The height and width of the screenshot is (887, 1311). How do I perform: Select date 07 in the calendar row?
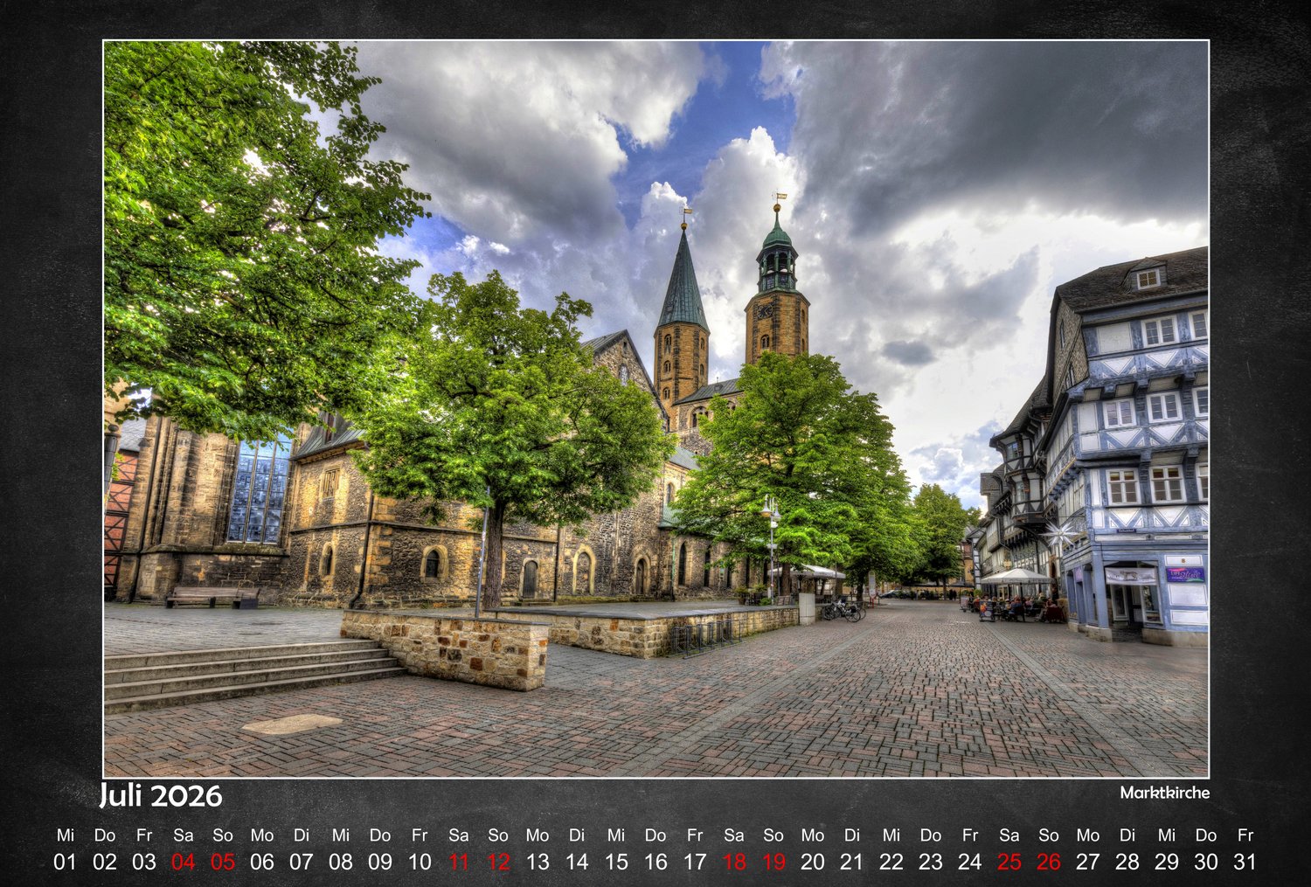click(x=302, y=862)
